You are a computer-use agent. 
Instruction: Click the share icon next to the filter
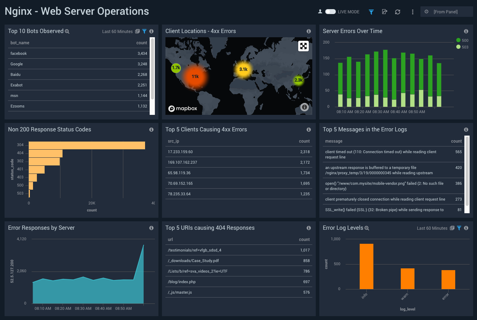tap(384, 12)
